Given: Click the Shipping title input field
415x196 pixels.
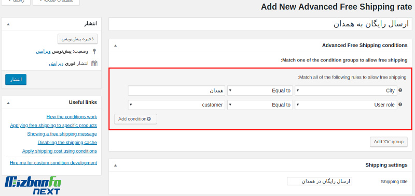Looking at the screenshot, I should tap(320, 181).
